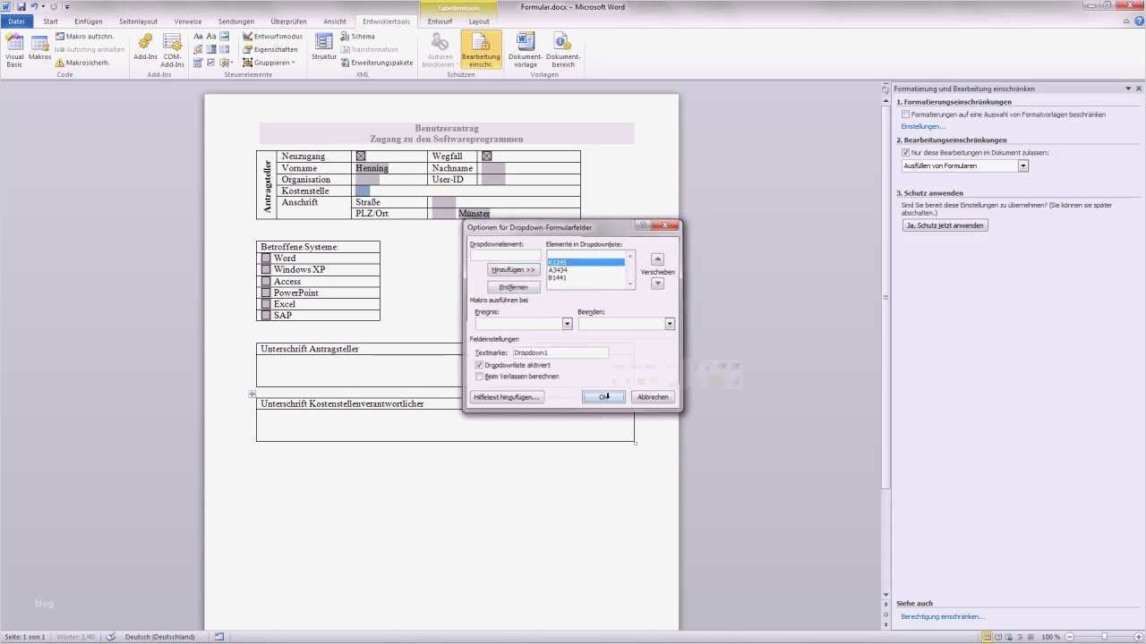Disable the Dropdownliste aktiviert checkbox
Image resolution: width=1146 pixels, height=644 pixels.
click(x=480, y=365)
